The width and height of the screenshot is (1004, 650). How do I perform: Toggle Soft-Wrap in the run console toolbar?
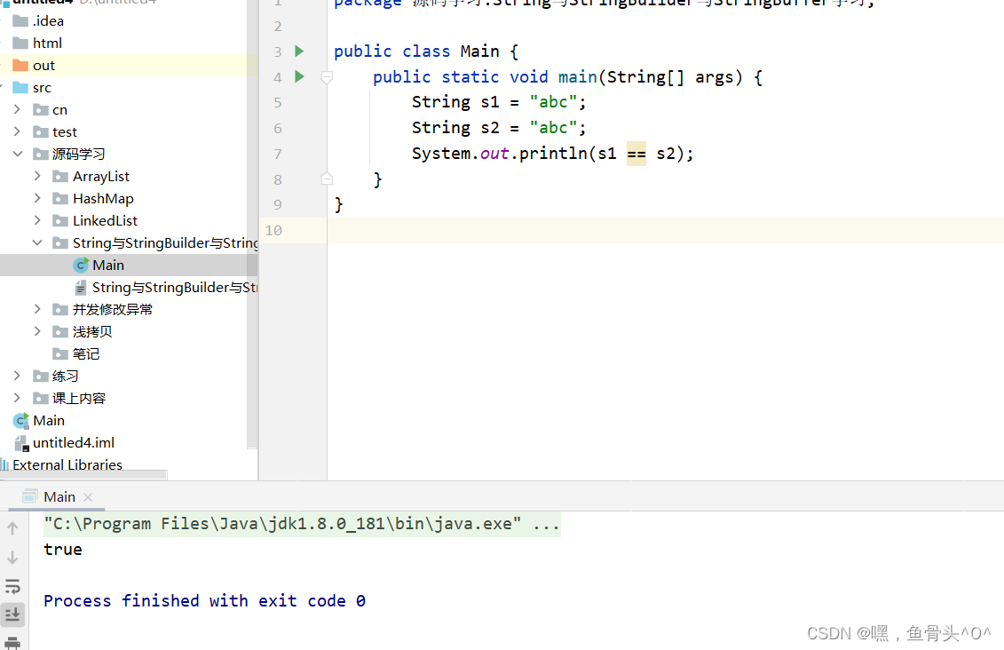click(x=12, y=586)
